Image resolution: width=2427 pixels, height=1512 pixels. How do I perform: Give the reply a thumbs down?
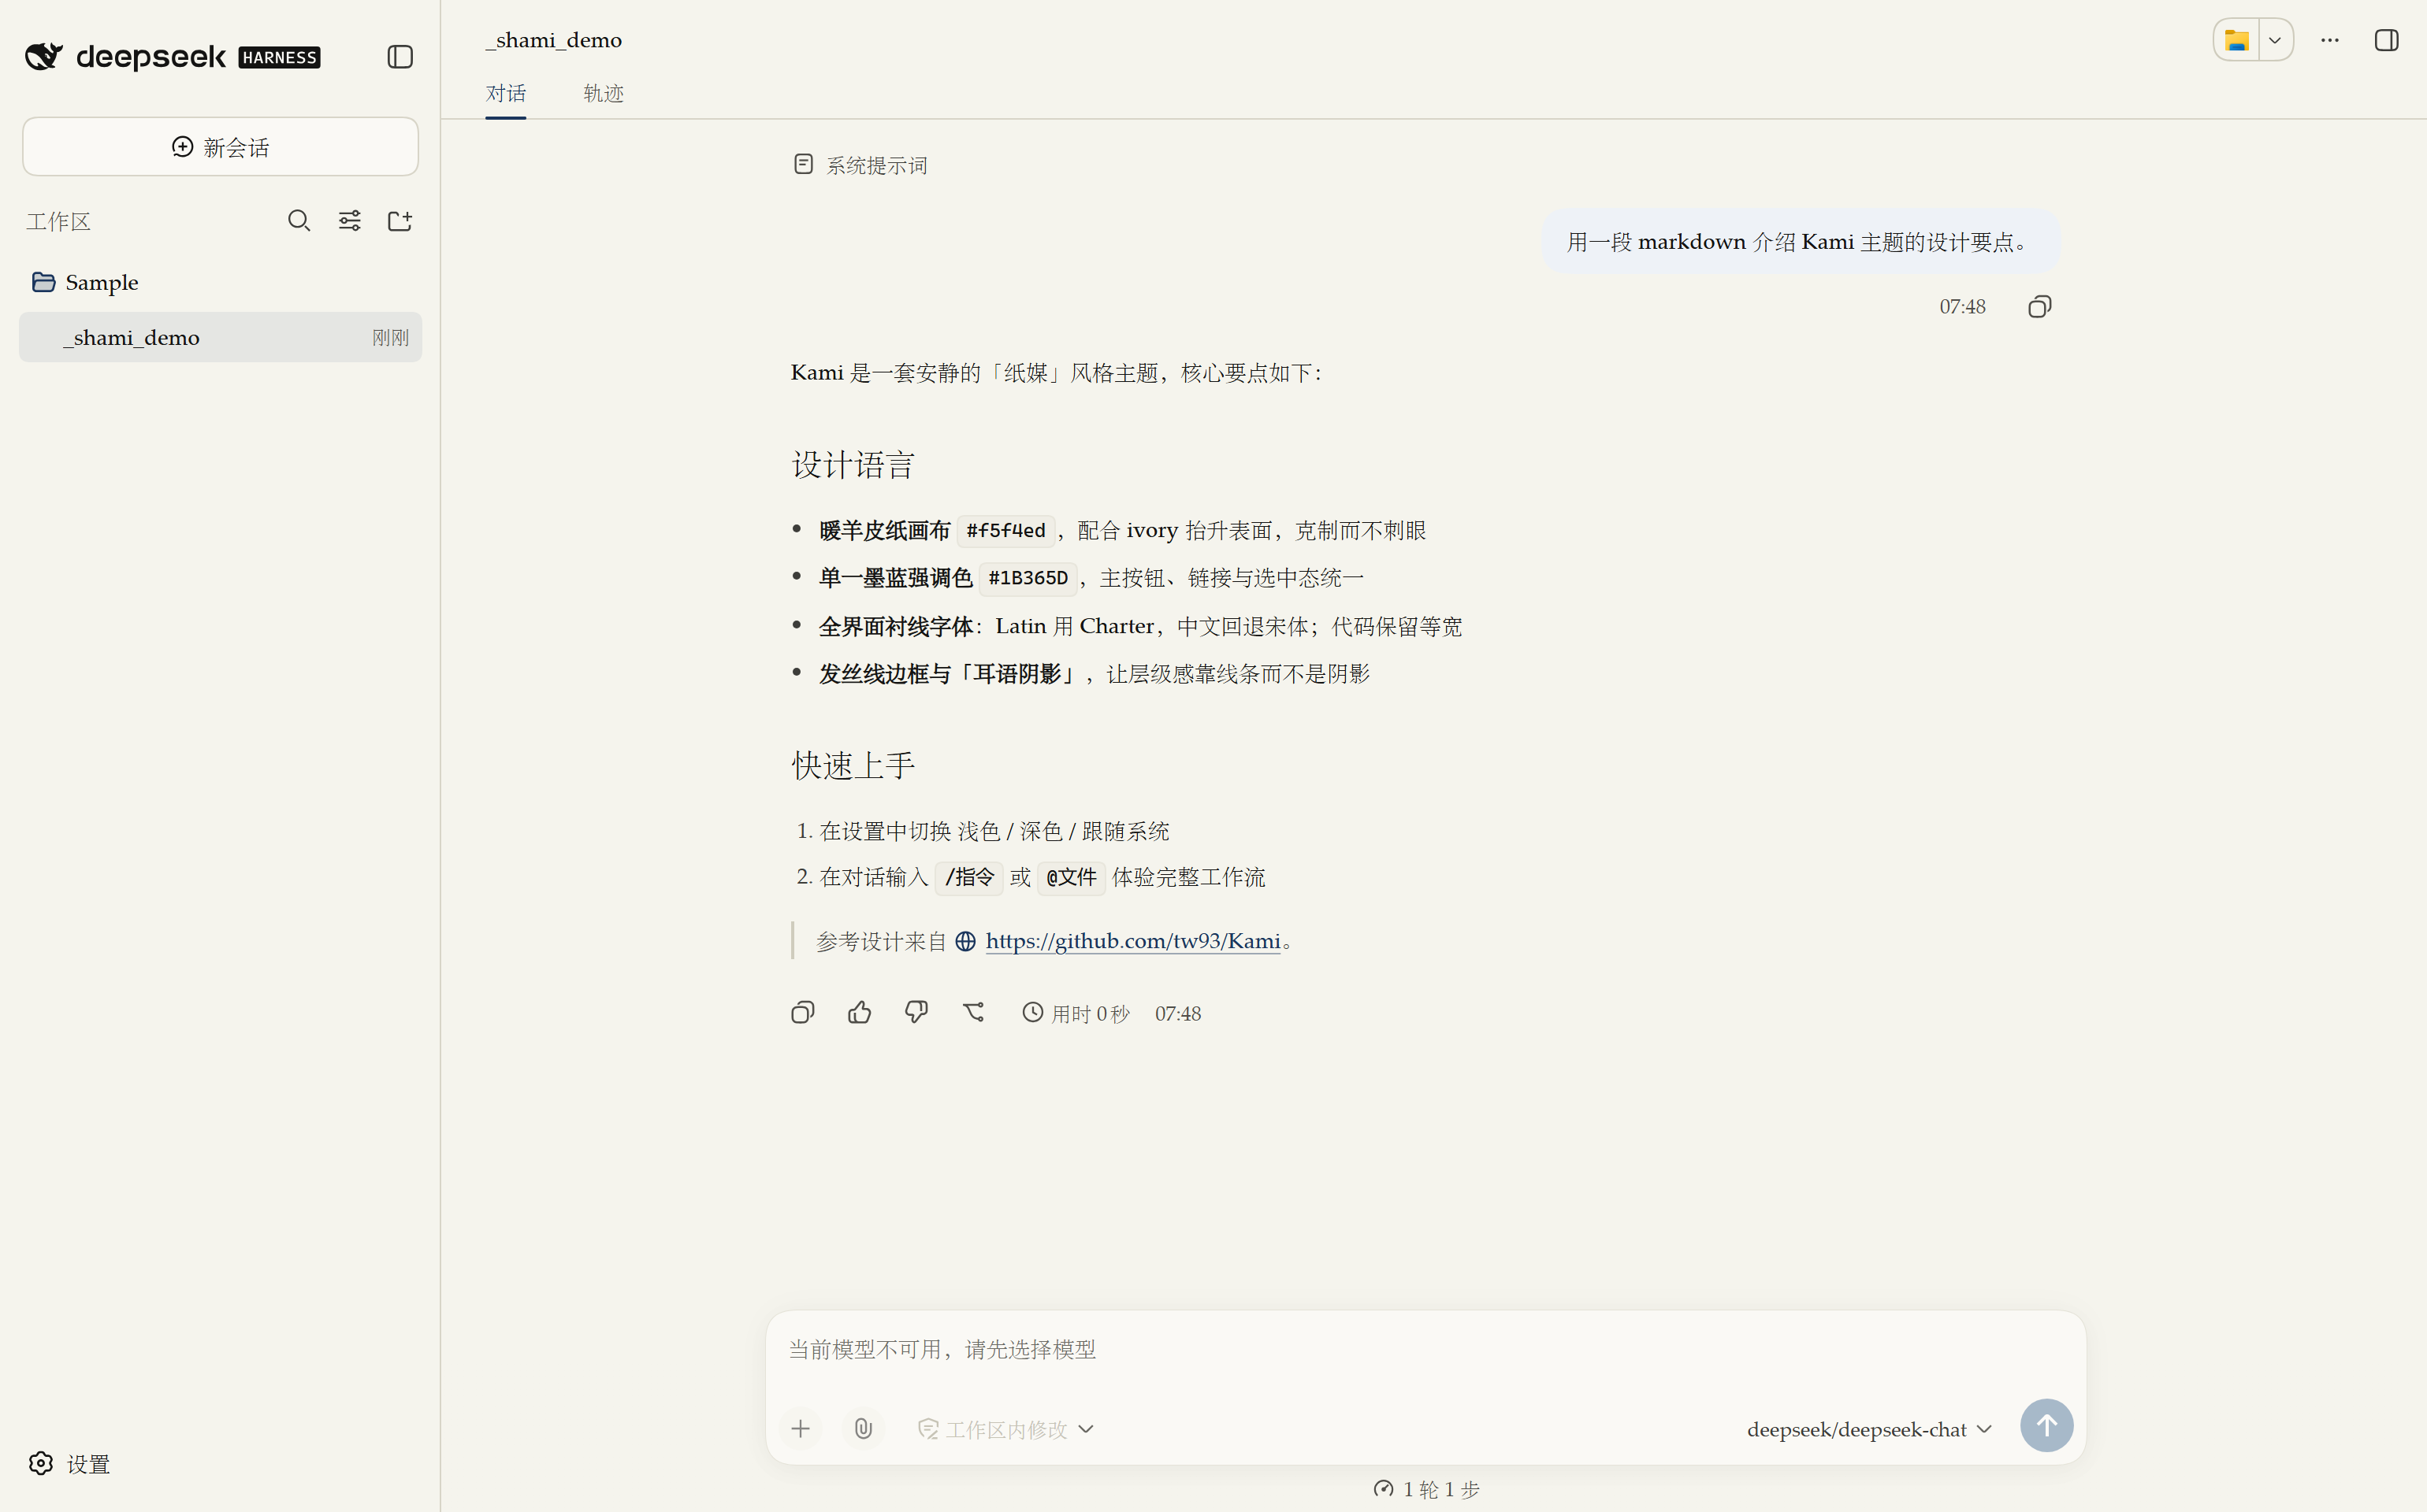(x=916, y=1013)
